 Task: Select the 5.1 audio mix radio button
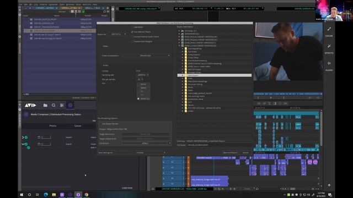tap(138, 91)
